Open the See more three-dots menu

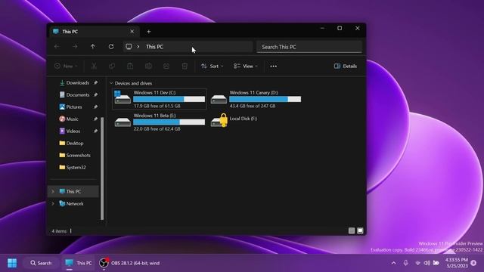[x=274, y=66]
